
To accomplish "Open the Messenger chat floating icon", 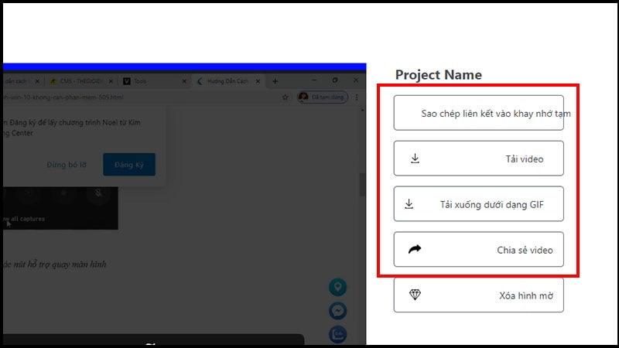I will (x=337, y=311).
